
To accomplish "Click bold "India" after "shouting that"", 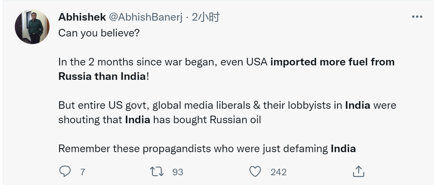I will (137, 120).
